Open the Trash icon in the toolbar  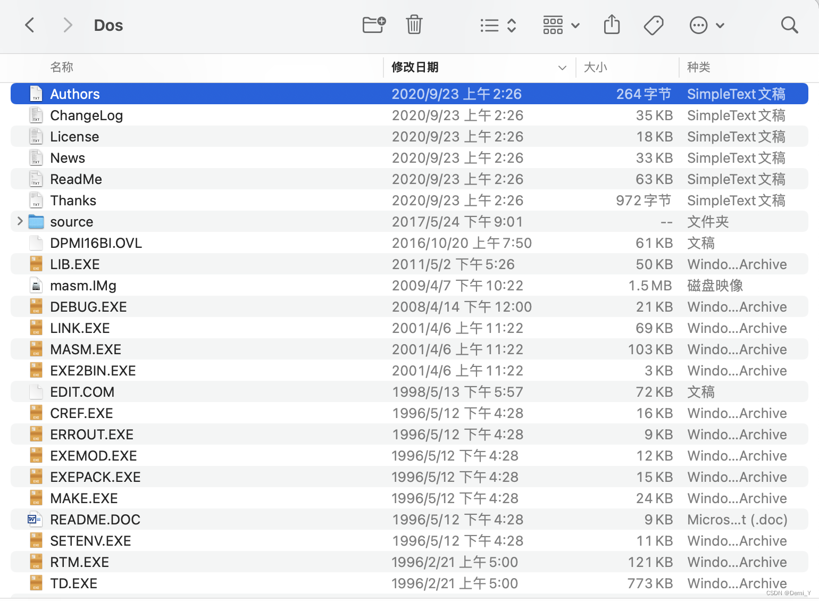pos(414,24)
